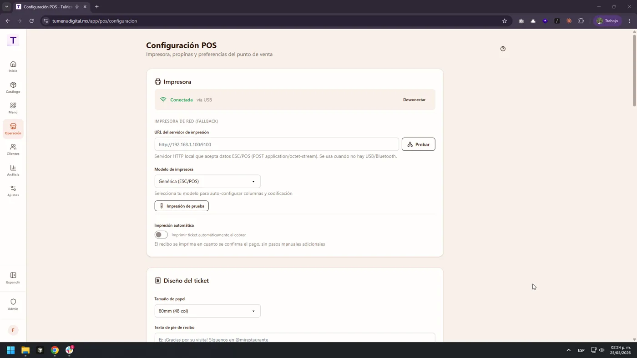Click the Desconectar printer button
The width and height of the screenshot is (637, 358).
tap(414, 100)
